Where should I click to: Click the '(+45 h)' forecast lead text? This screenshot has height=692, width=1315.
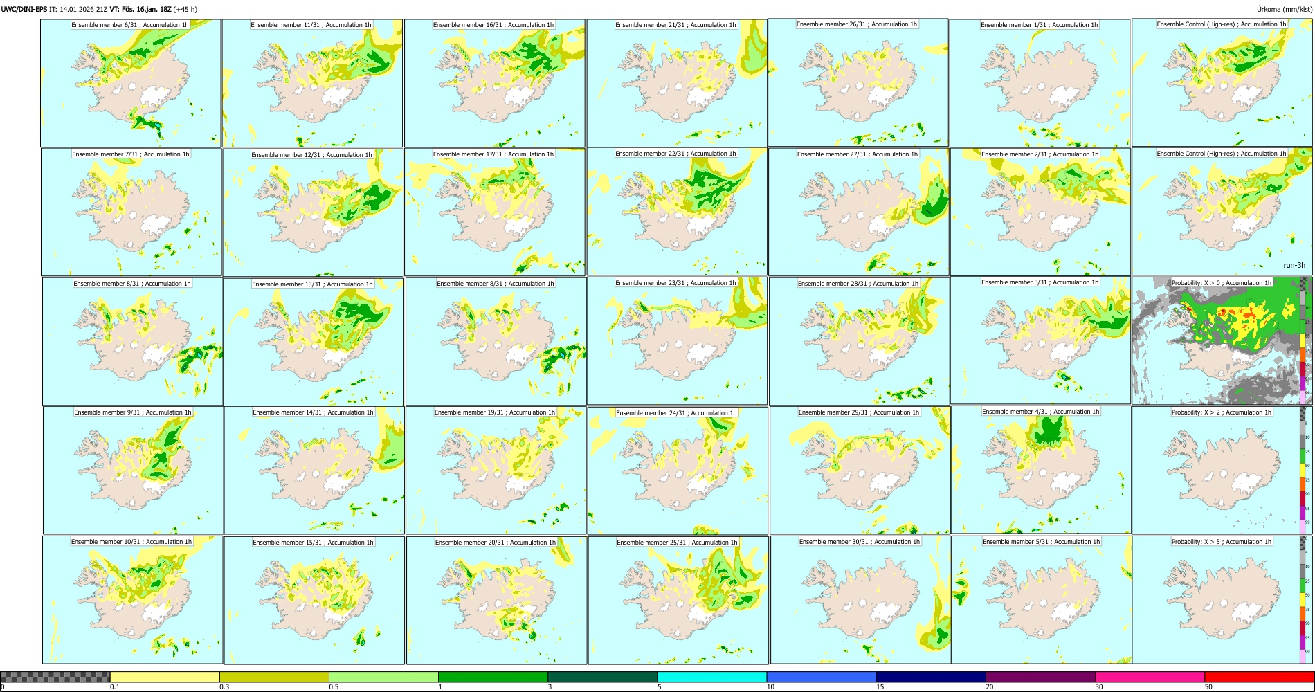[185, 9]
